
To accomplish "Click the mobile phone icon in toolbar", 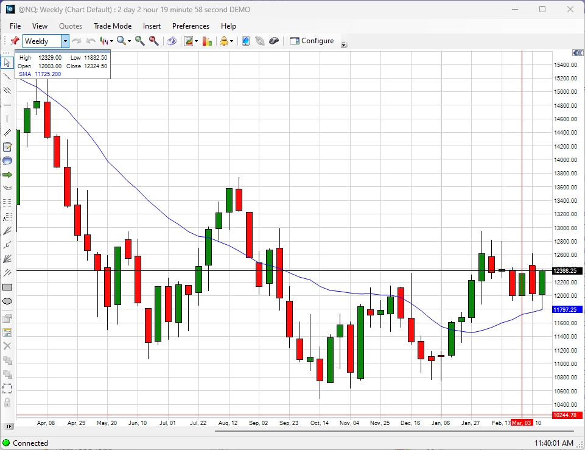I will coord(246,41).
